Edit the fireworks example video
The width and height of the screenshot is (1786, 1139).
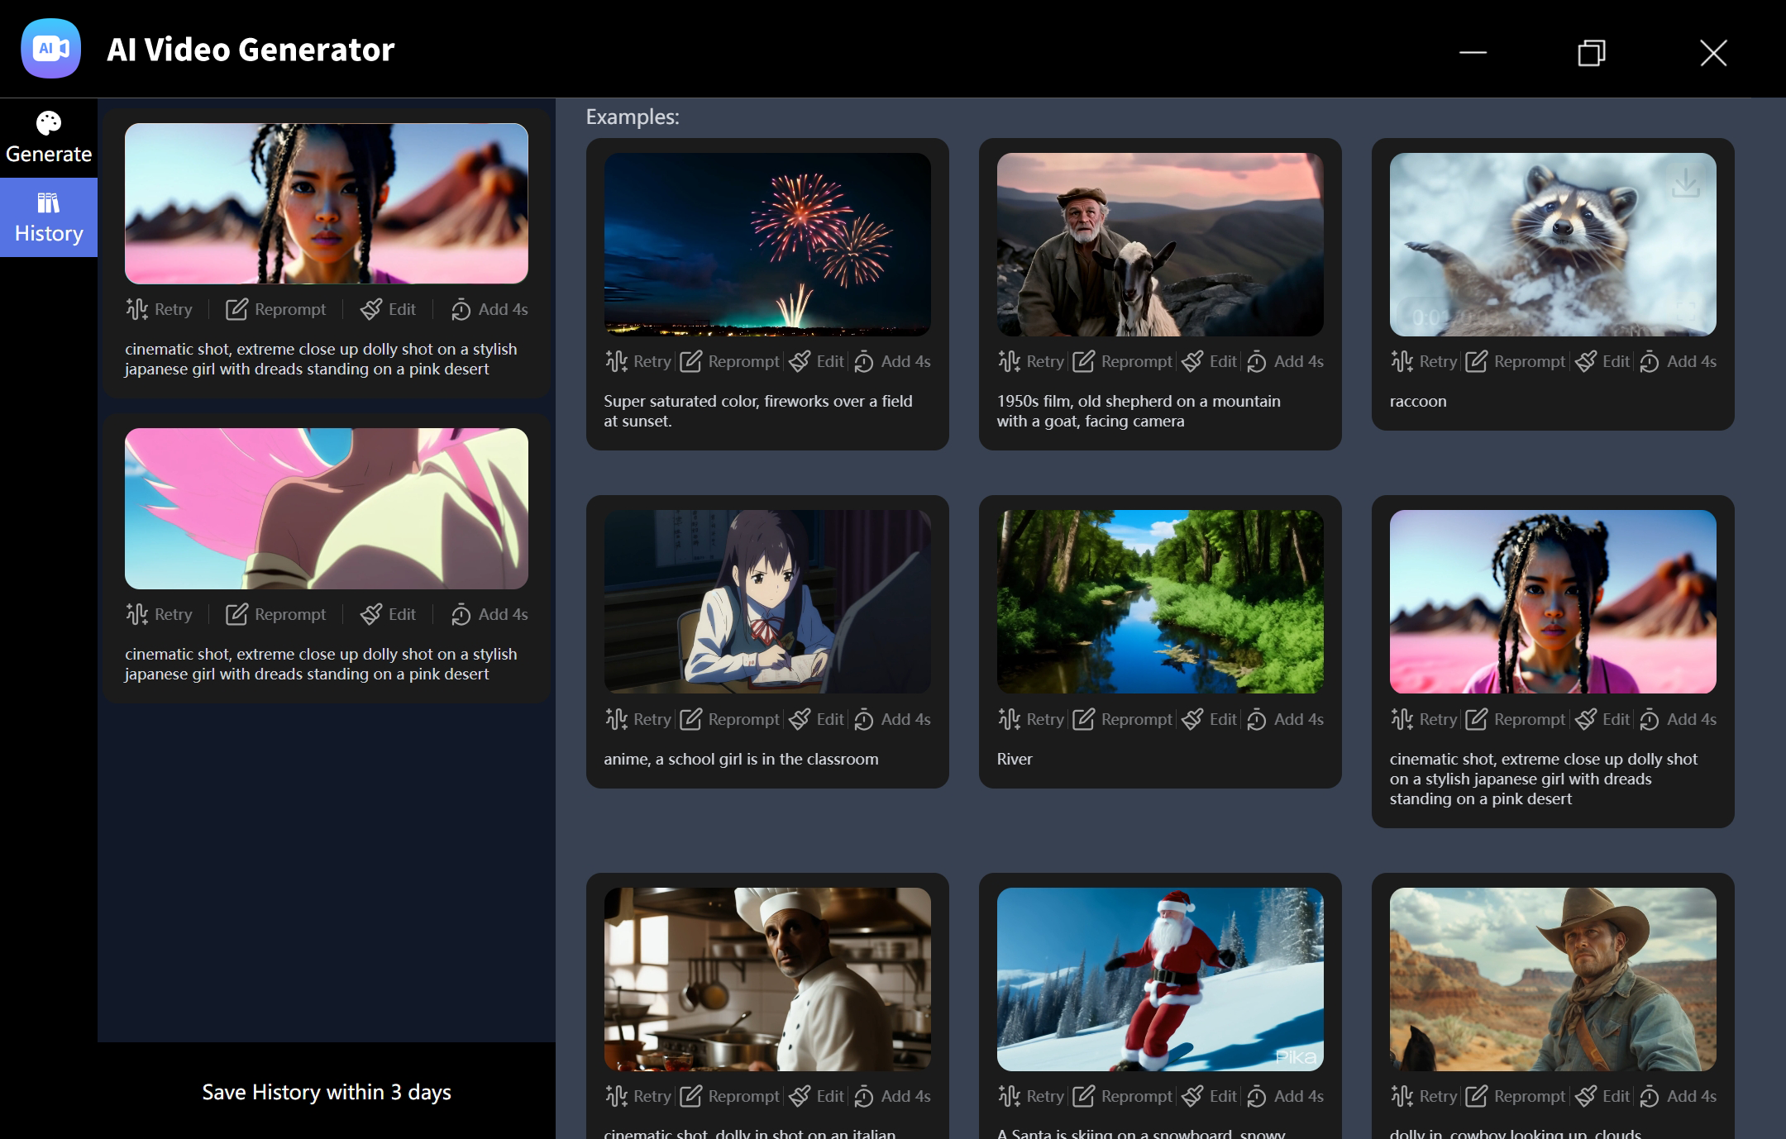coord(815,361)
